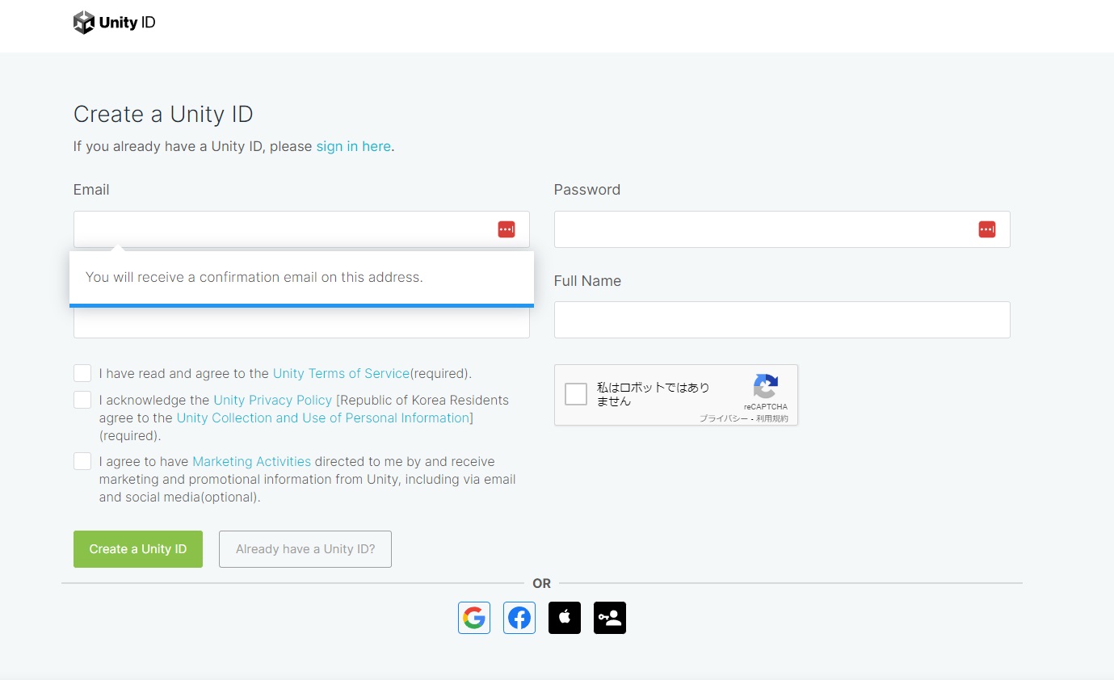Open the Unity Terms of Service link

coord(341,373)
